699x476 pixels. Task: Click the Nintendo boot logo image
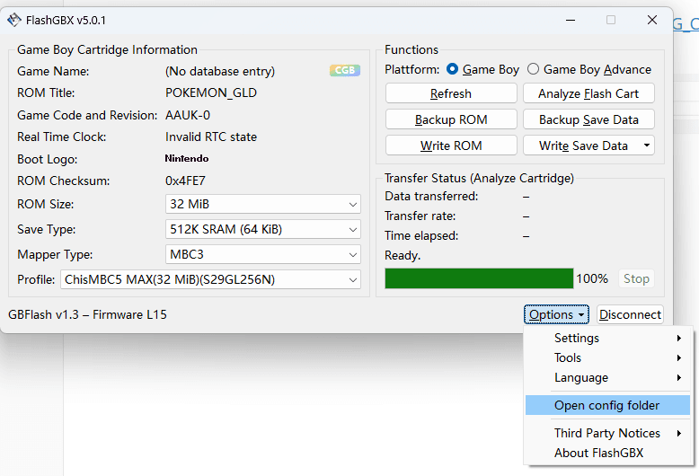point(187,159)
